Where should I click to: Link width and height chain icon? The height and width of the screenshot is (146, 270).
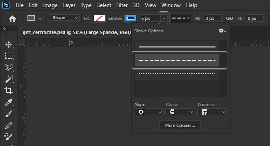point(230,18)
